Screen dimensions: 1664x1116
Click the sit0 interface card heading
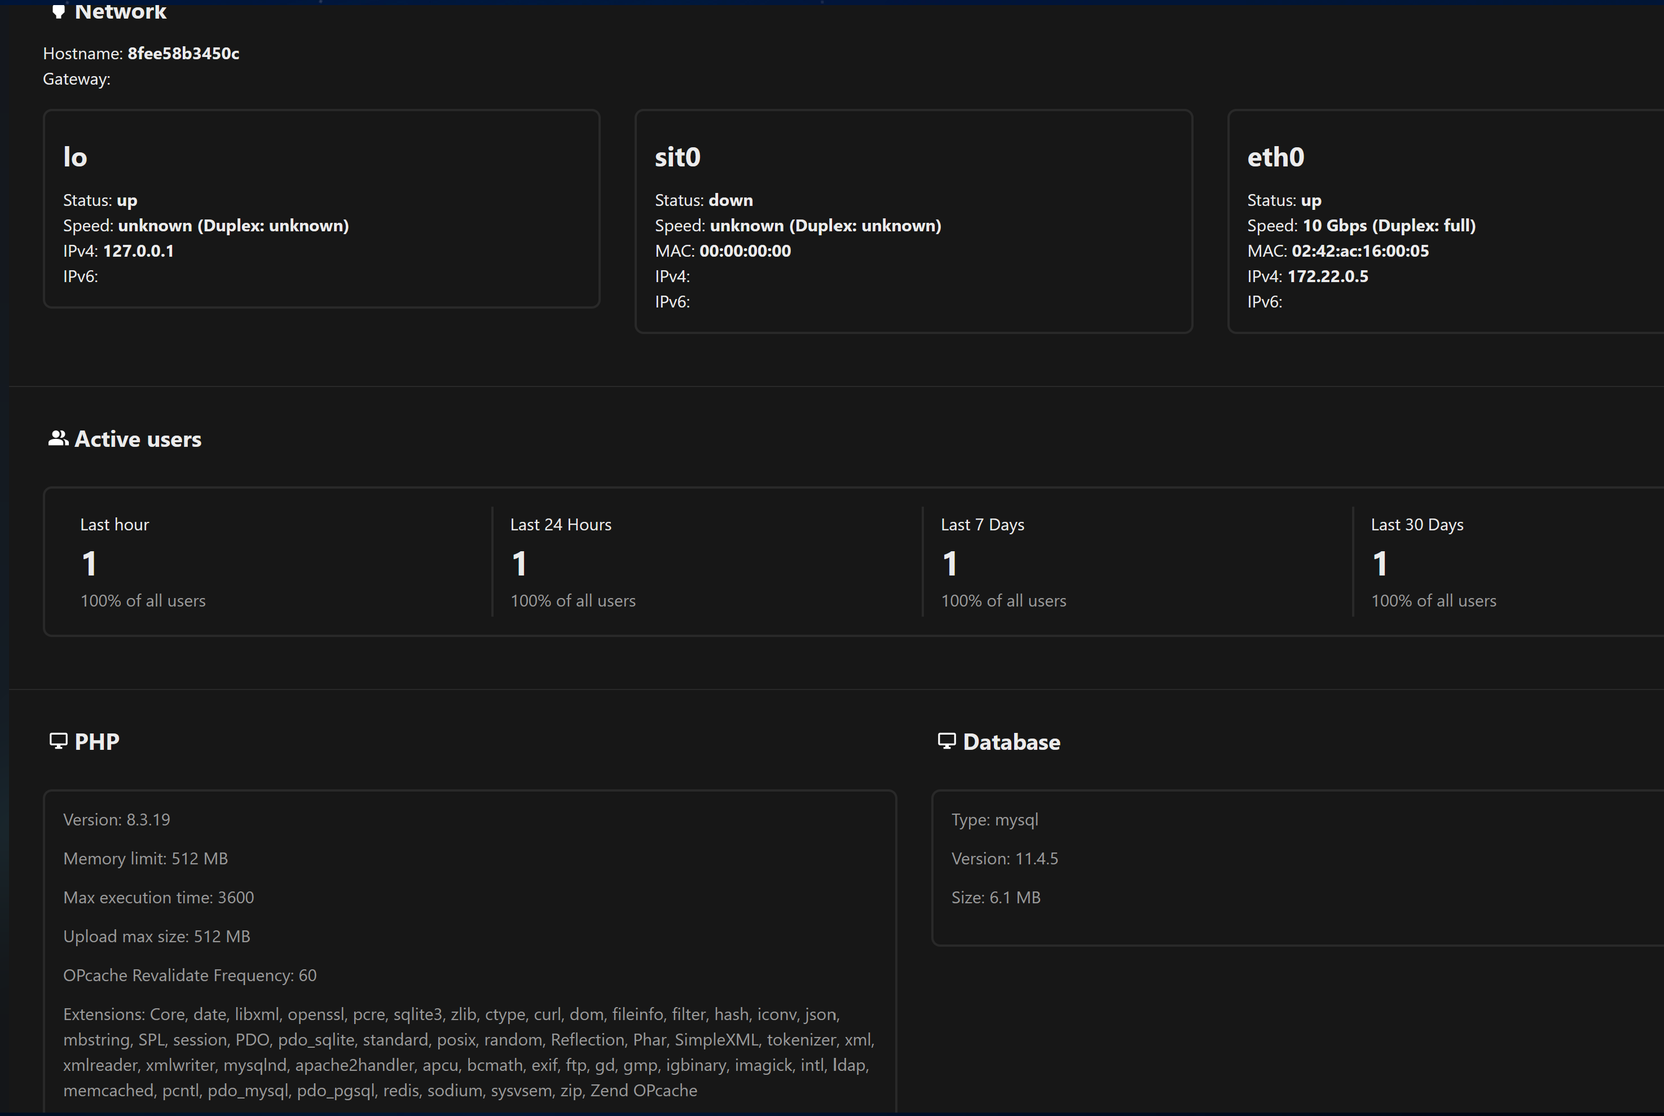[677, 157]
